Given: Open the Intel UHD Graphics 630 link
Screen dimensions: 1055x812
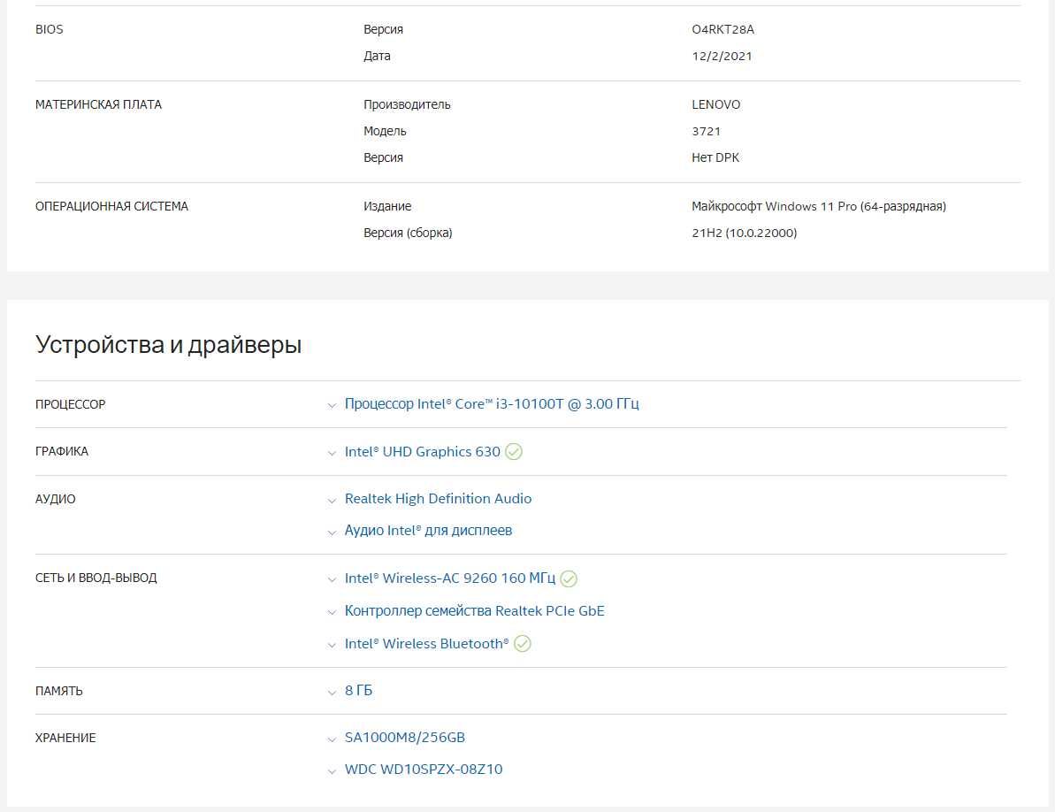Looking at the screenshot, I should 423,451.
